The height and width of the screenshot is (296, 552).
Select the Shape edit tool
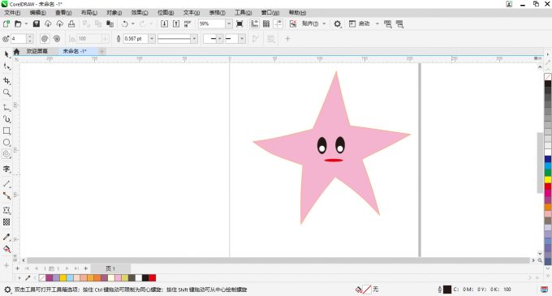[x=6, y=66]
